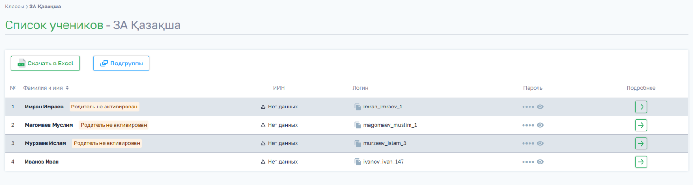Download the student list via Скачать в Excel
The height and width of the screenshot is (185, 693).
pos(45,63)
